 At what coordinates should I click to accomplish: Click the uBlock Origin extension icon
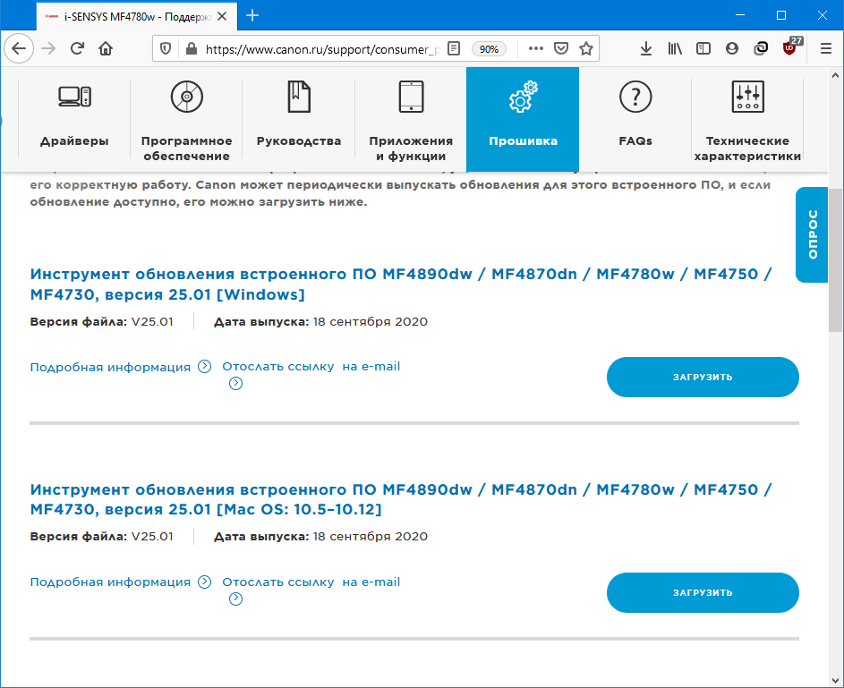point(790,48)
